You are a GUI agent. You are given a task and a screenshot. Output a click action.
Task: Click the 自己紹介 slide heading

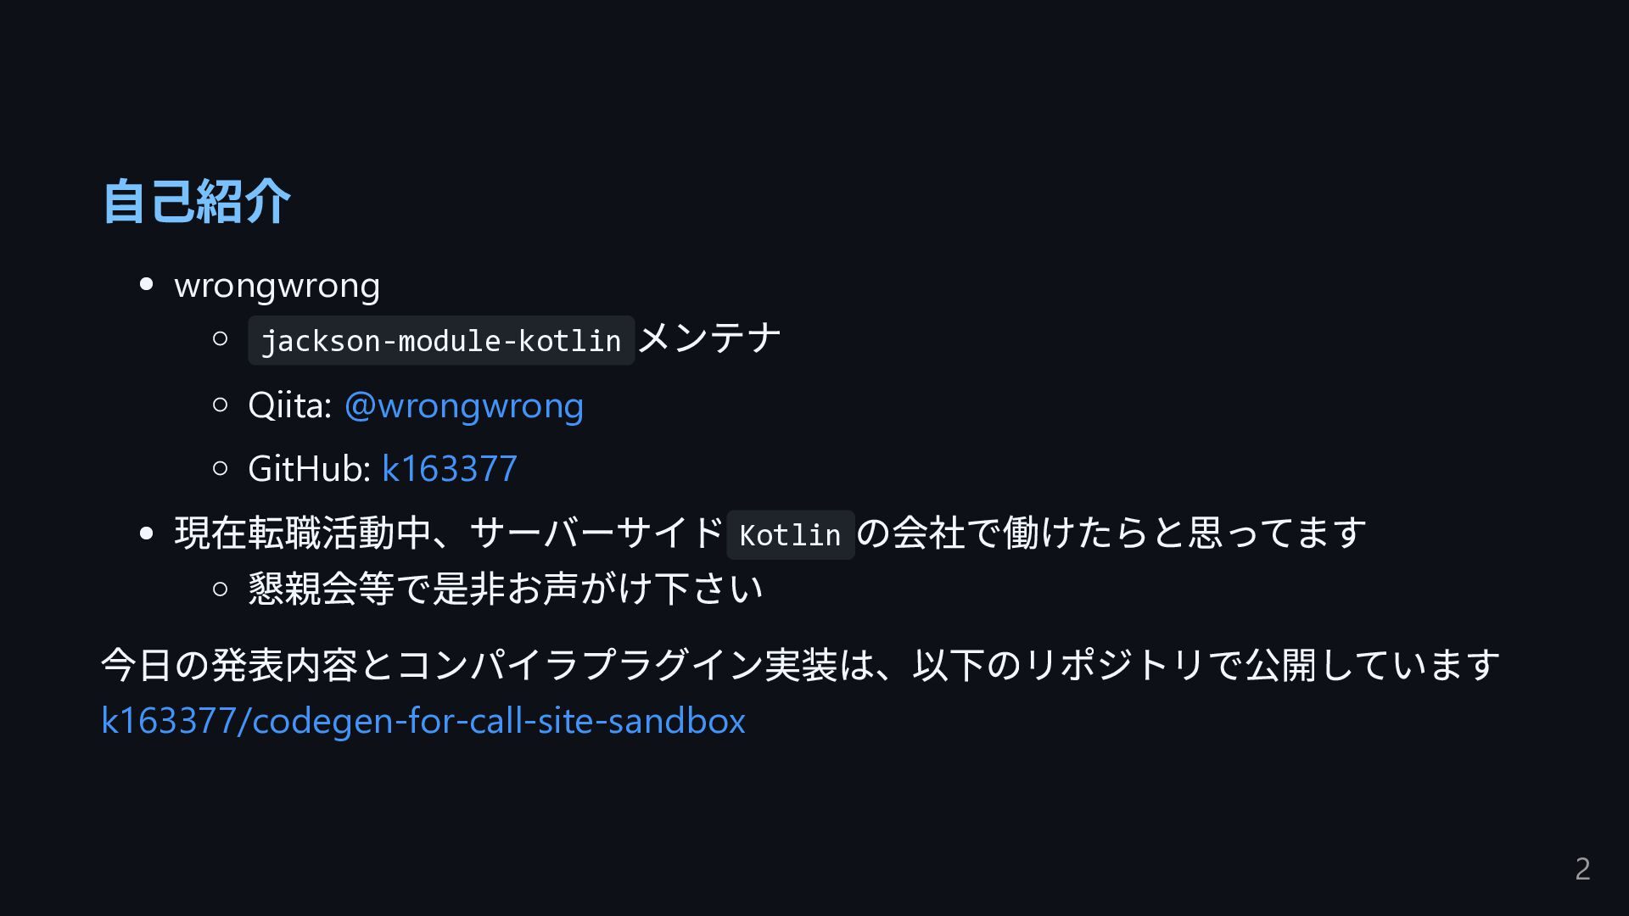click(x=196, y=202)
